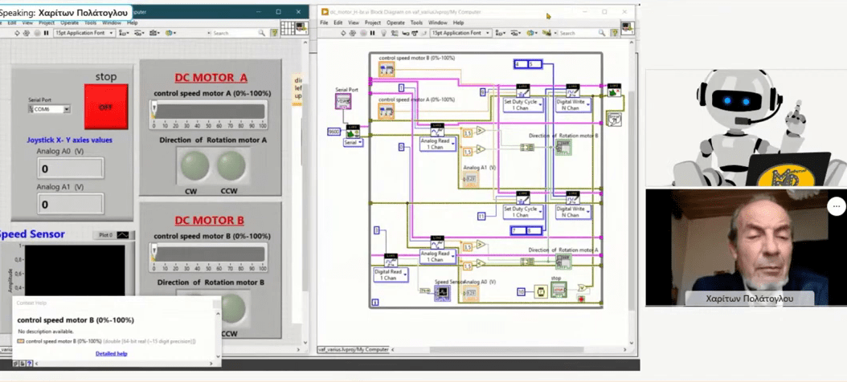The height and width of the screenshot is (382, 847).
Task: Open the Serial Port COM6 dropdown
Action: coord(66,109)
